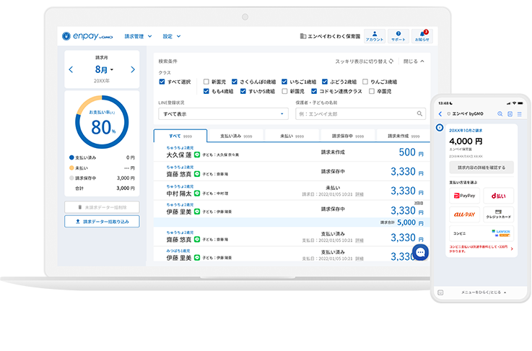Viewport: 532px width, 351px height.
Task: Open the chat support bubble
Action: (x=420, y=252)
